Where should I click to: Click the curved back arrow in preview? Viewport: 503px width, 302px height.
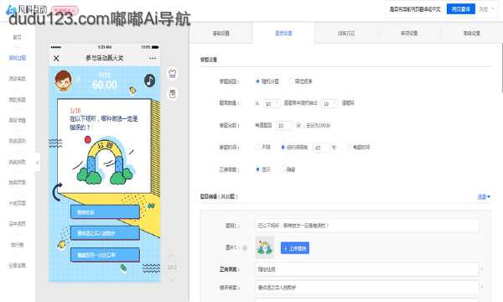pyautogui.click(x=57, y=191)
